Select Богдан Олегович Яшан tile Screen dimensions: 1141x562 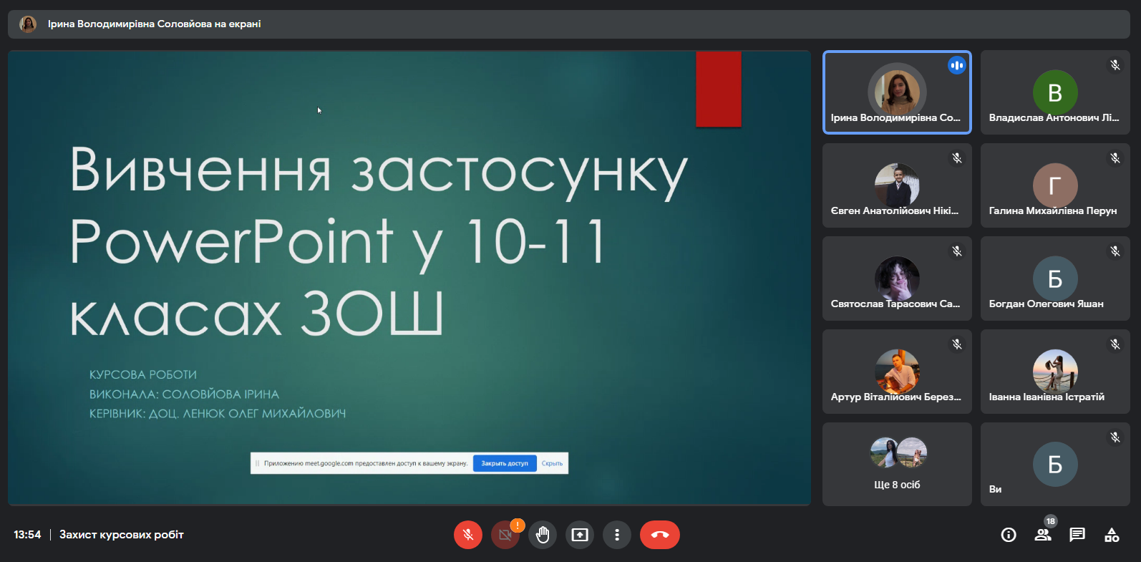click(1055, 278)
